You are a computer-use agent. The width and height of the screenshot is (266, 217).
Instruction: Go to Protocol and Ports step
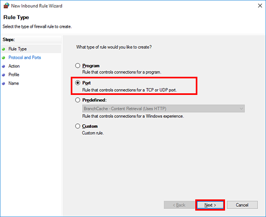coord(24,58)
